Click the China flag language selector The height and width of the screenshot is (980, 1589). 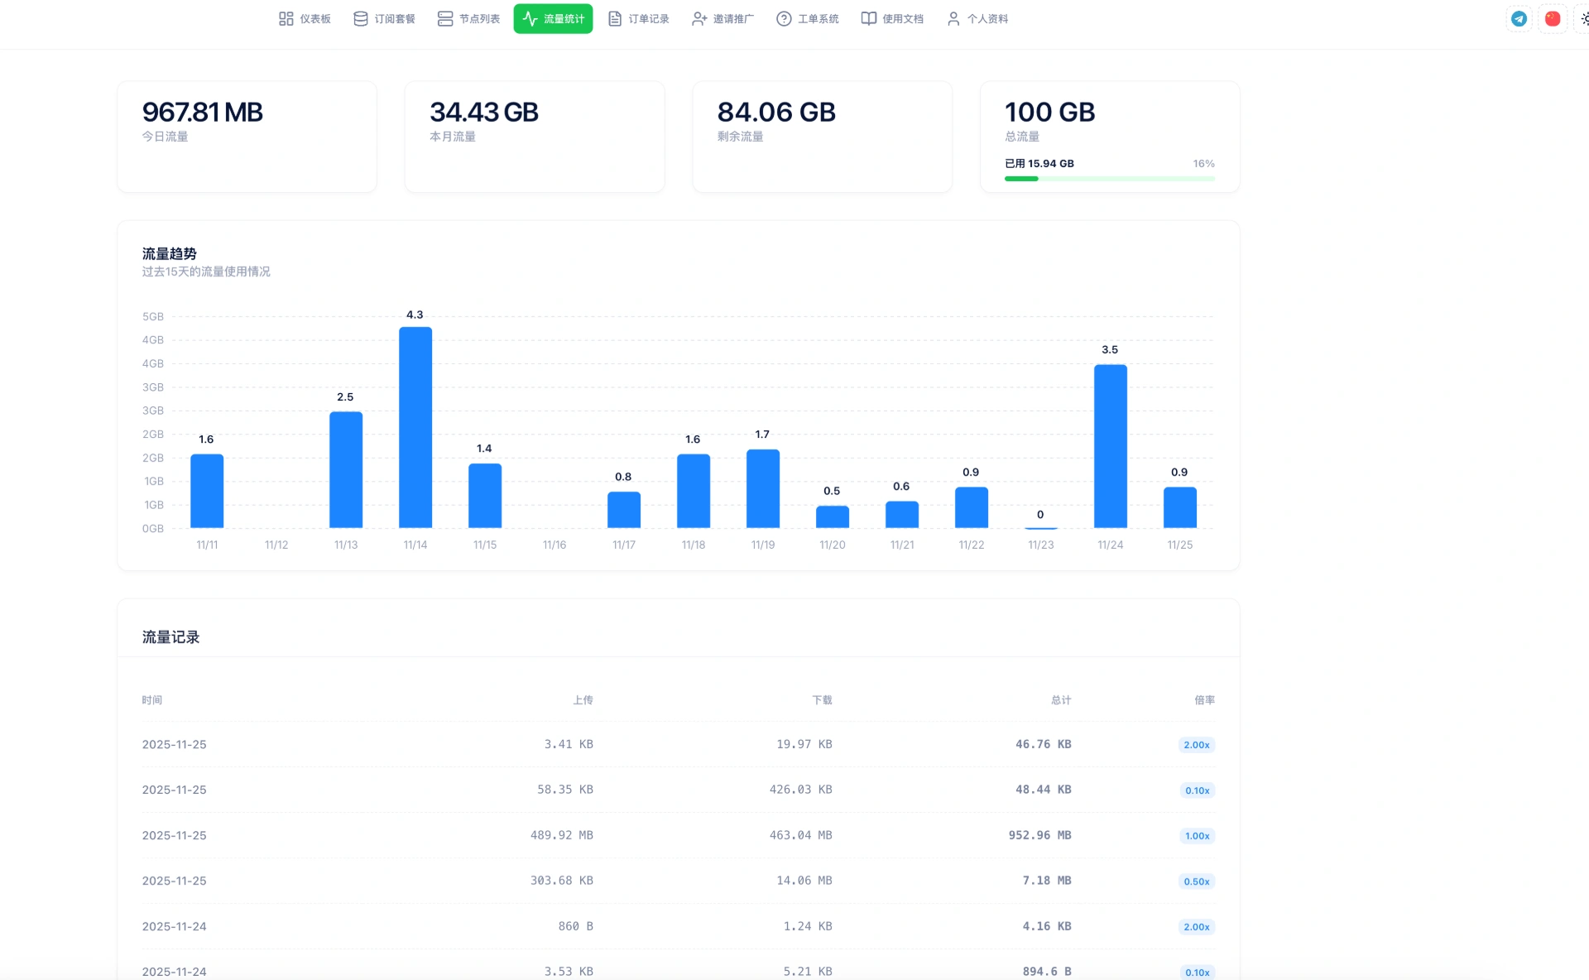pyautogui.click(x=1553, y=18)
